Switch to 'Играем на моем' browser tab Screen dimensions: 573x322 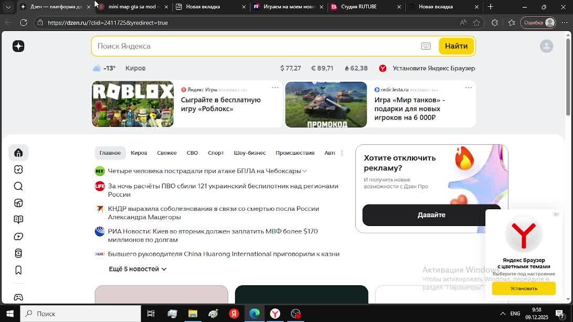(x=288, y=7)
